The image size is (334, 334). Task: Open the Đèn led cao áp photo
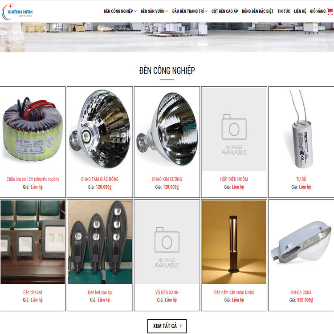(100, 242)
